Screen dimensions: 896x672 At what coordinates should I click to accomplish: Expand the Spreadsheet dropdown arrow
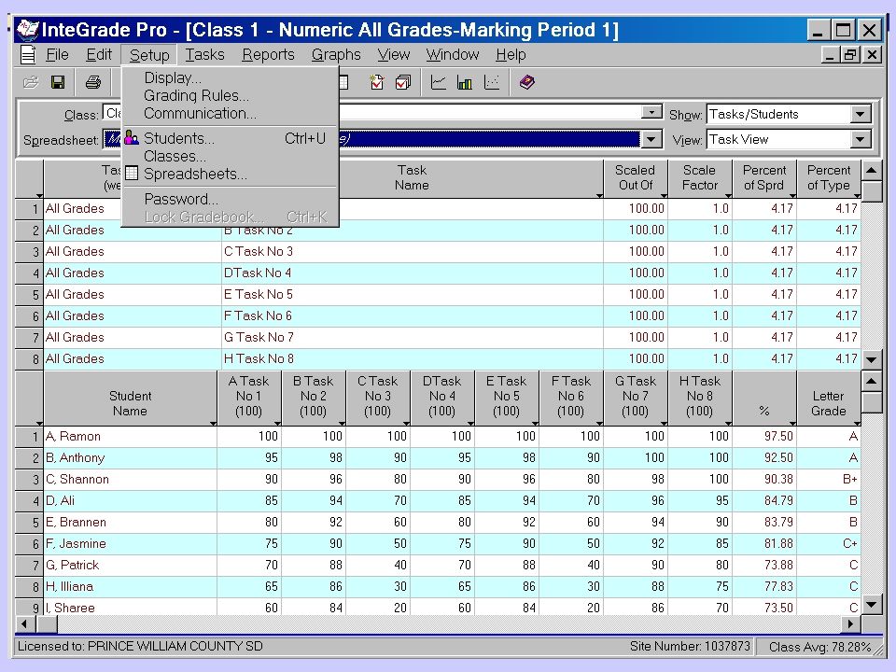[651, 139]
